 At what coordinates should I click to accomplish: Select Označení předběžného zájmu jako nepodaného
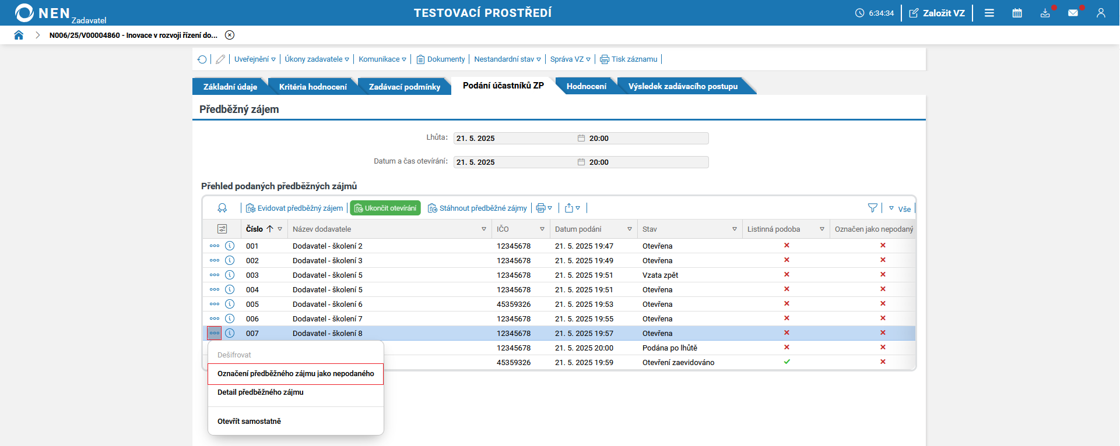tap(296, 374)
